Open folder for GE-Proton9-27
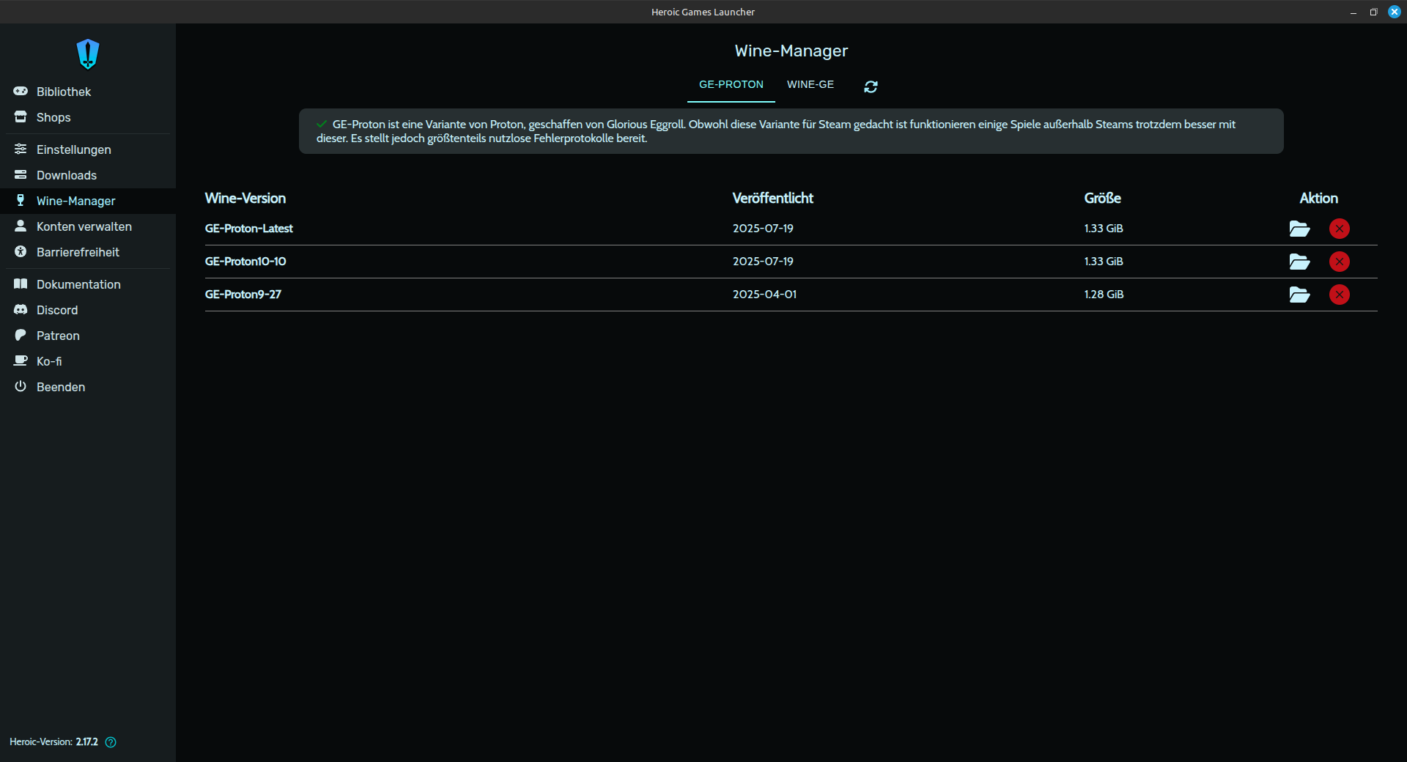This screenshot has width=1407, height=762. tap(1299, 295)
